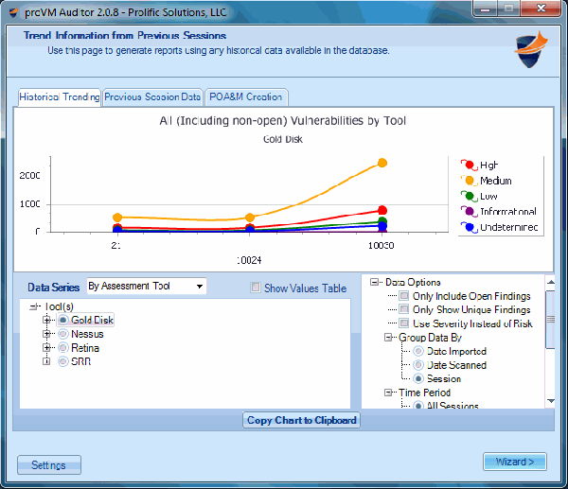Click the Medium data point at session 10024
568x489 pixels.
point(250,218)
